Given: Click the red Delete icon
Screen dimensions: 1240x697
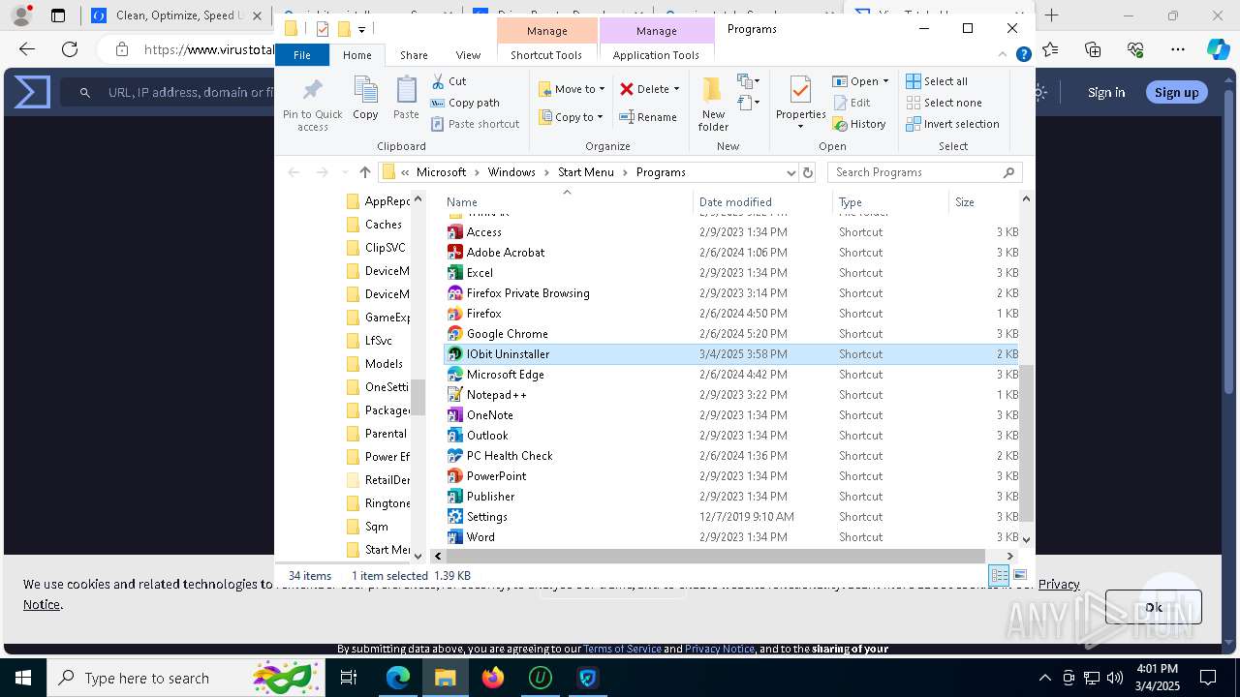Looking at the screenshot, I should [627, 89].
